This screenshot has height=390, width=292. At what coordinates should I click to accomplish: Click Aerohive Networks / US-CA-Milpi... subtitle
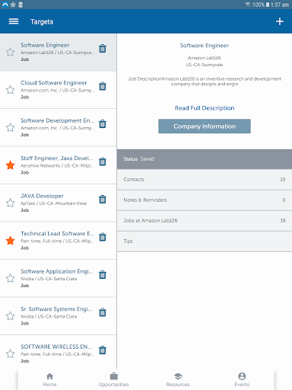(57, 166)
